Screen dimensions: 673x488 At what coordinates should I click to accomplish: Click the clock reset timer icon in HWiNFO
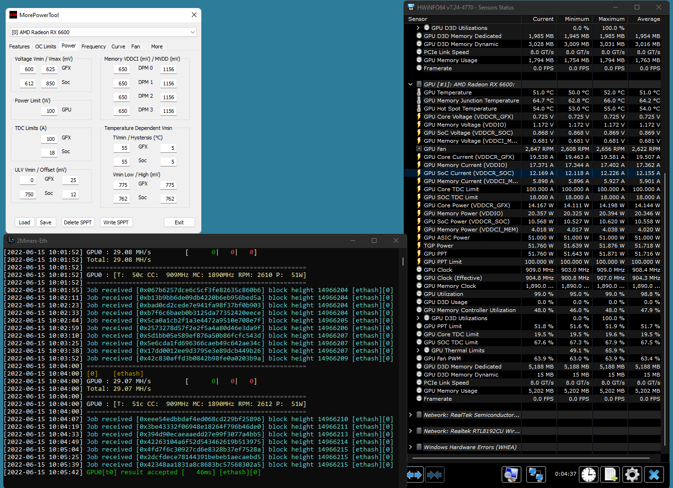589,474
